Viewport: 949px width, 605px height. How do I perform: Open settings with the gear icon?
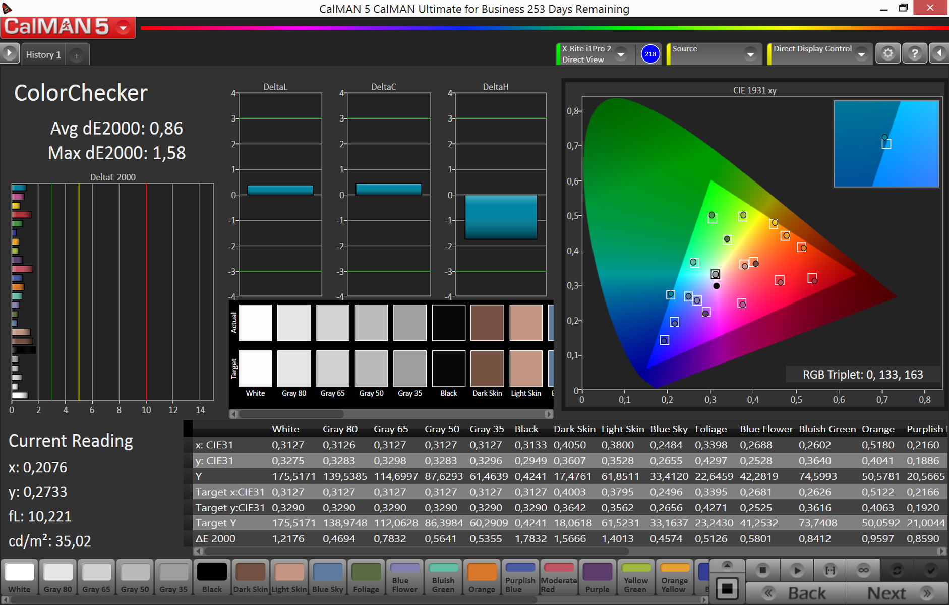click(888, 53)
